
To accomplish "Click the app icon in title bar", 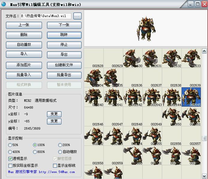I will [4, 4].
